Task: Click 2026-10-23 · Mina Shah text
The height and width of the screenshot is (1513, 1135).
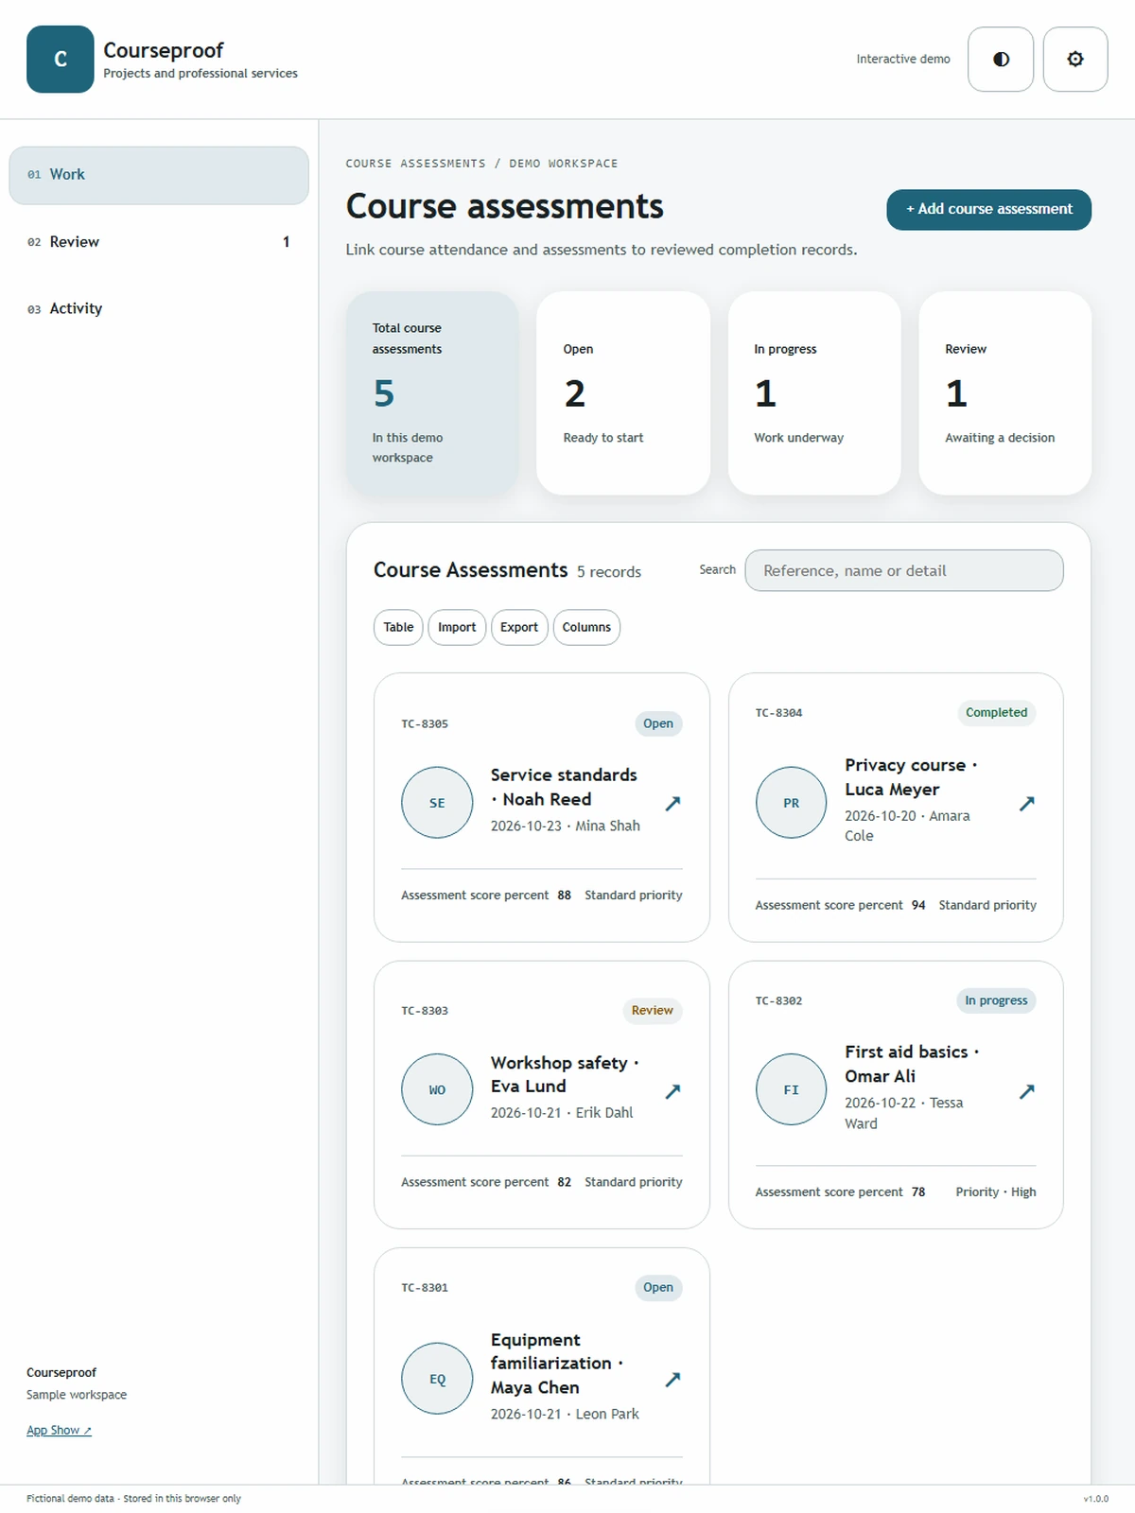Action: pyautogui.click(x=565, y=826)
